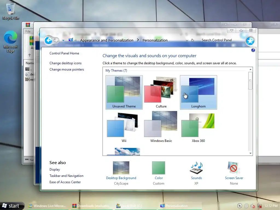Click the network tray icon with red X
280x210 pixels.
pos(259,206)
